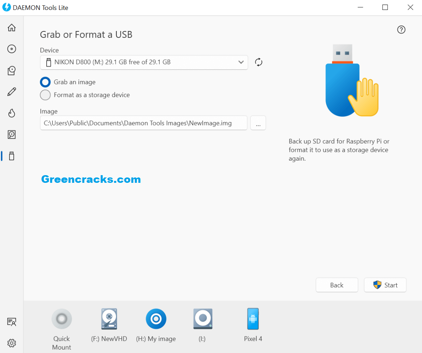This screenshot has height=353, width=422.
Task: Minimize the DAEMON Tools Lite window
Action: pos(360,8)
